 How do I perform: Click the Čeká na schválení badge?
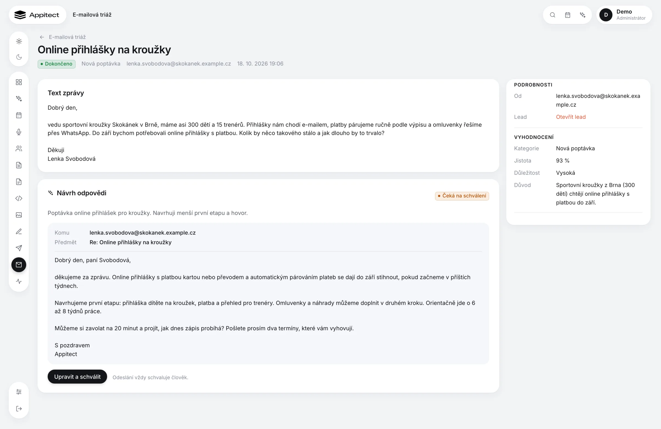462,196
